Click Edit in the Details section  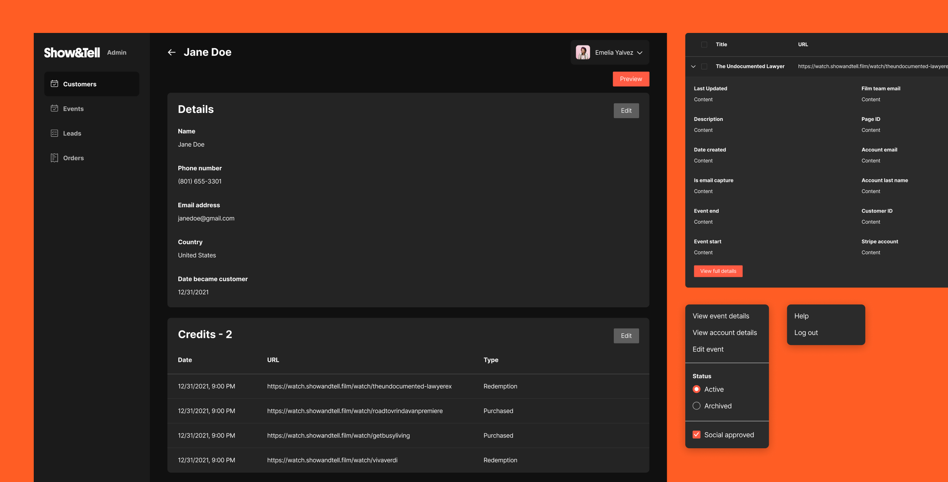626,111
